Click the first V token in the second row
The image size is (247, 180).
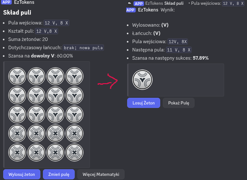pos(17,95)
